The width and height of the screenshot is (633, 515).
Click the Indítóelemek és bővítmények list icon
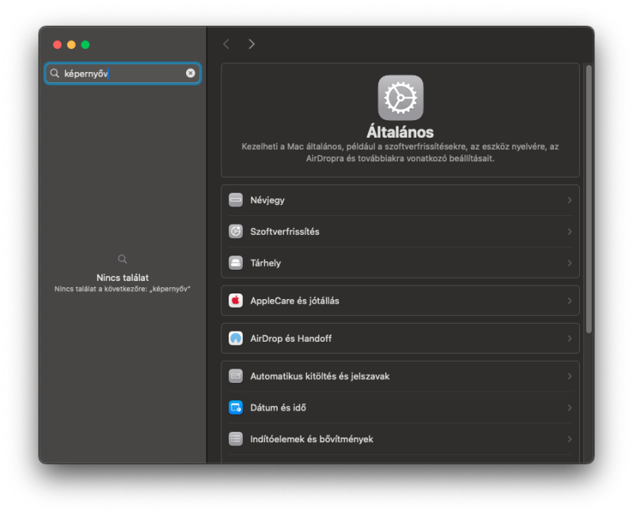236,439
